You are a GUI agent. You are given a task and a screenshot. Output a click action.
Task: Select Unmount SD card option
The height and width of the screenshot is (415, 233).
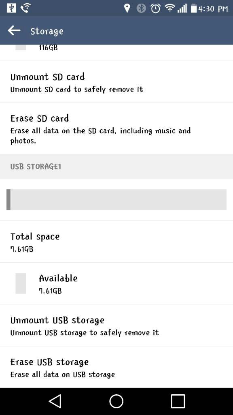click(116, 82)
